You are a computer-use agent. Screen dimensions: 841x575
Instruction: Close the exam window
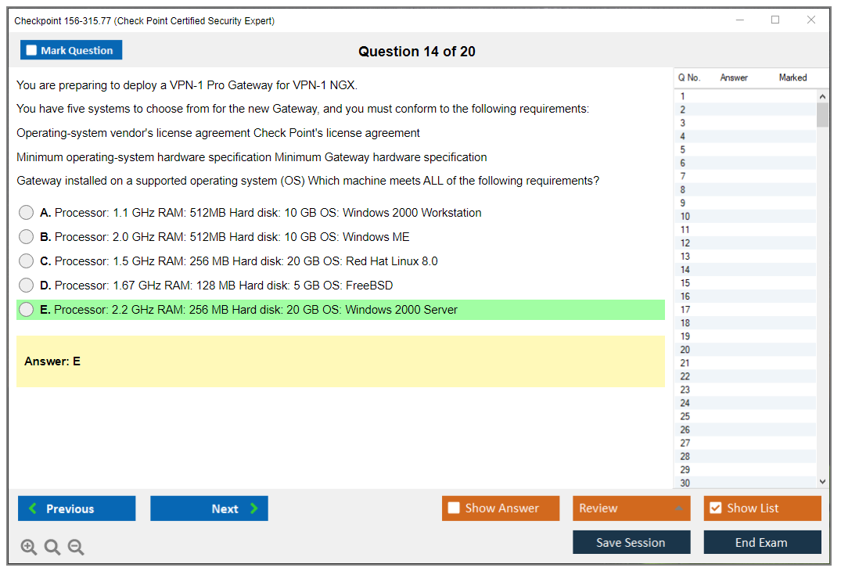click(811, 20)
